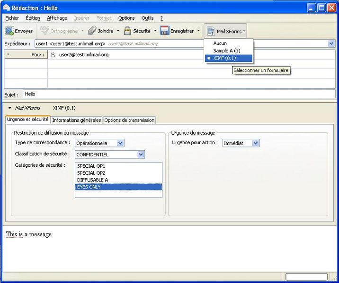Select Aucun in the forms menu

(x=229, y=43)
